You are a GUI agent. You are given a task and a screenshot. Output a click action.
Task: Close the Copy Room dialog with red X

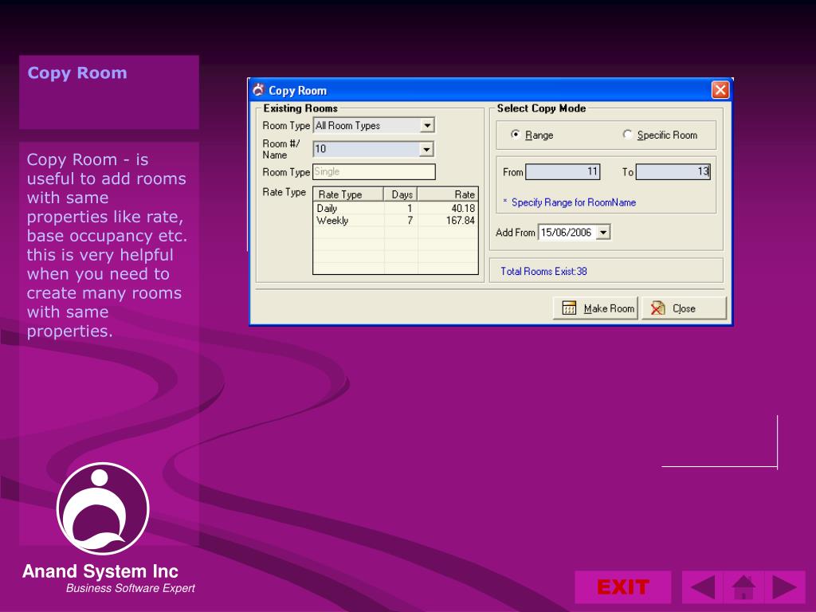pyautogui.click(x=720, y=90)
